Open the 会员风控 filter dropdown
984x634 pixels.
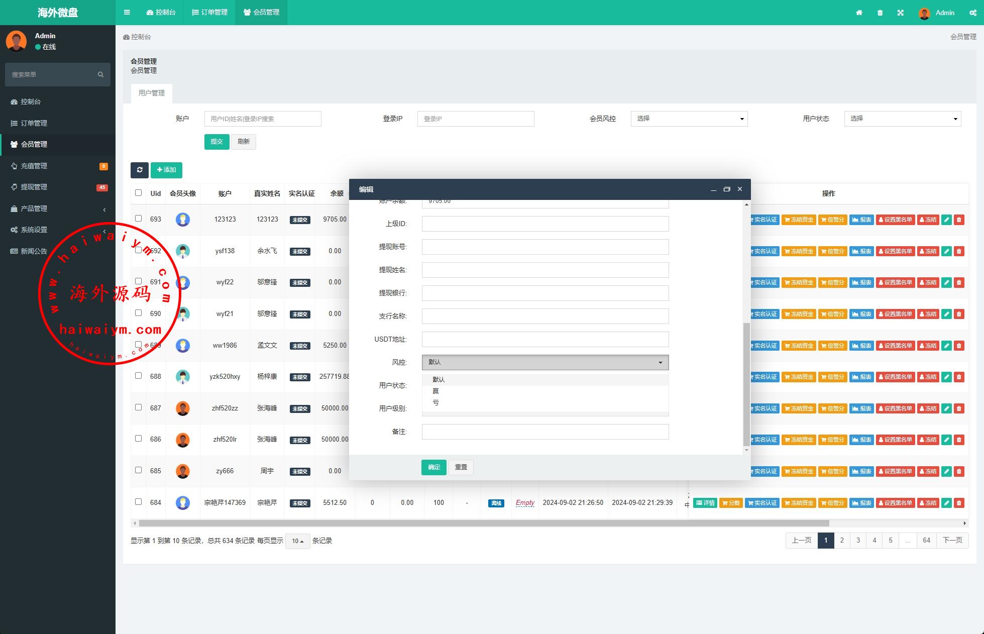coord(689,119)
